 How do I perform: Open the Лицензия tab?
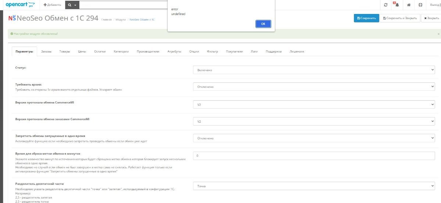coord(297,51)
